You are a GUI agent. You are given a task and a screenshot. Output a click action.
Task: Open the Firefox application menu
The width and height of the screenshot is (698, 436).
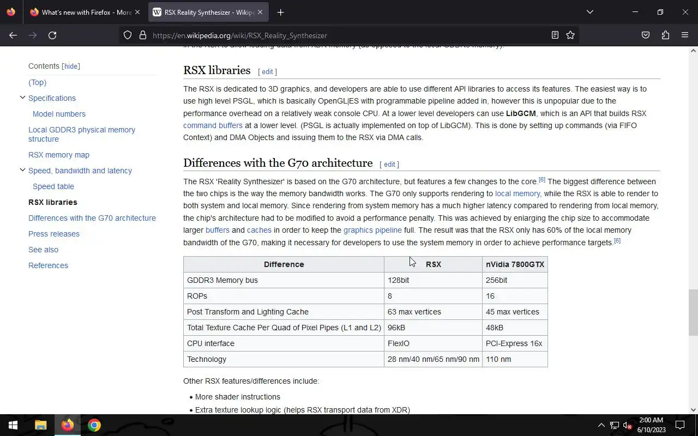tap(685, 35)
